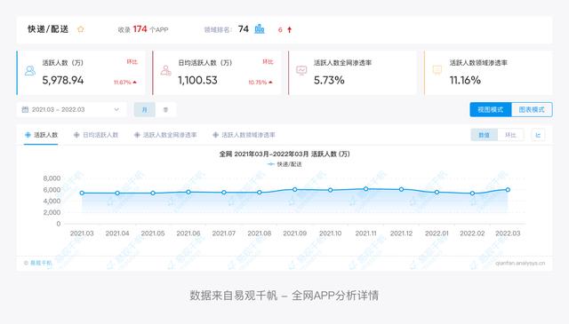The height and width of the screenshot is (324, 569).
Task: Open the 活跃人数全网渗透率 tab
Action: click(165, 135)
